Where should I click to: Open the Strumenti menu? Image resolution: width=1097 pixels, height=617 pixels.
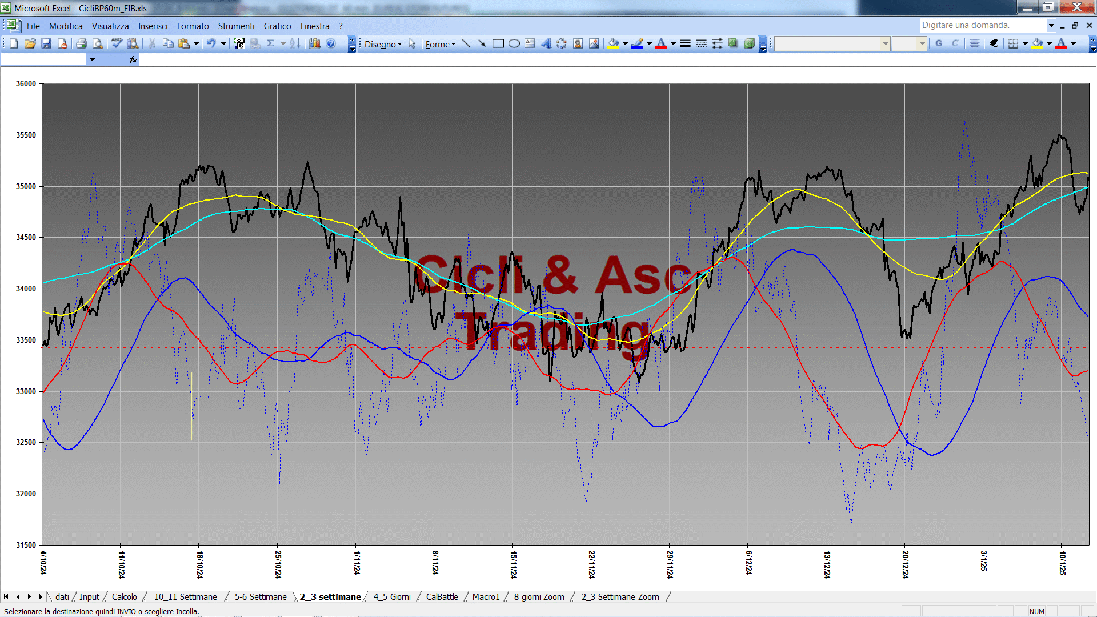(x=236, y=26)
